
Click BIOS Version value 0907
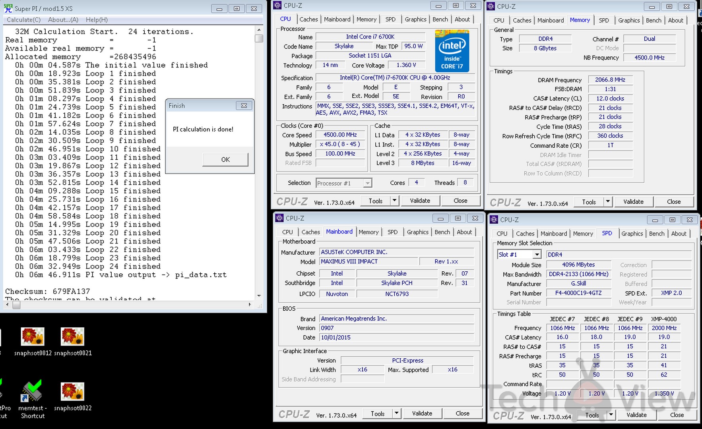397,328
